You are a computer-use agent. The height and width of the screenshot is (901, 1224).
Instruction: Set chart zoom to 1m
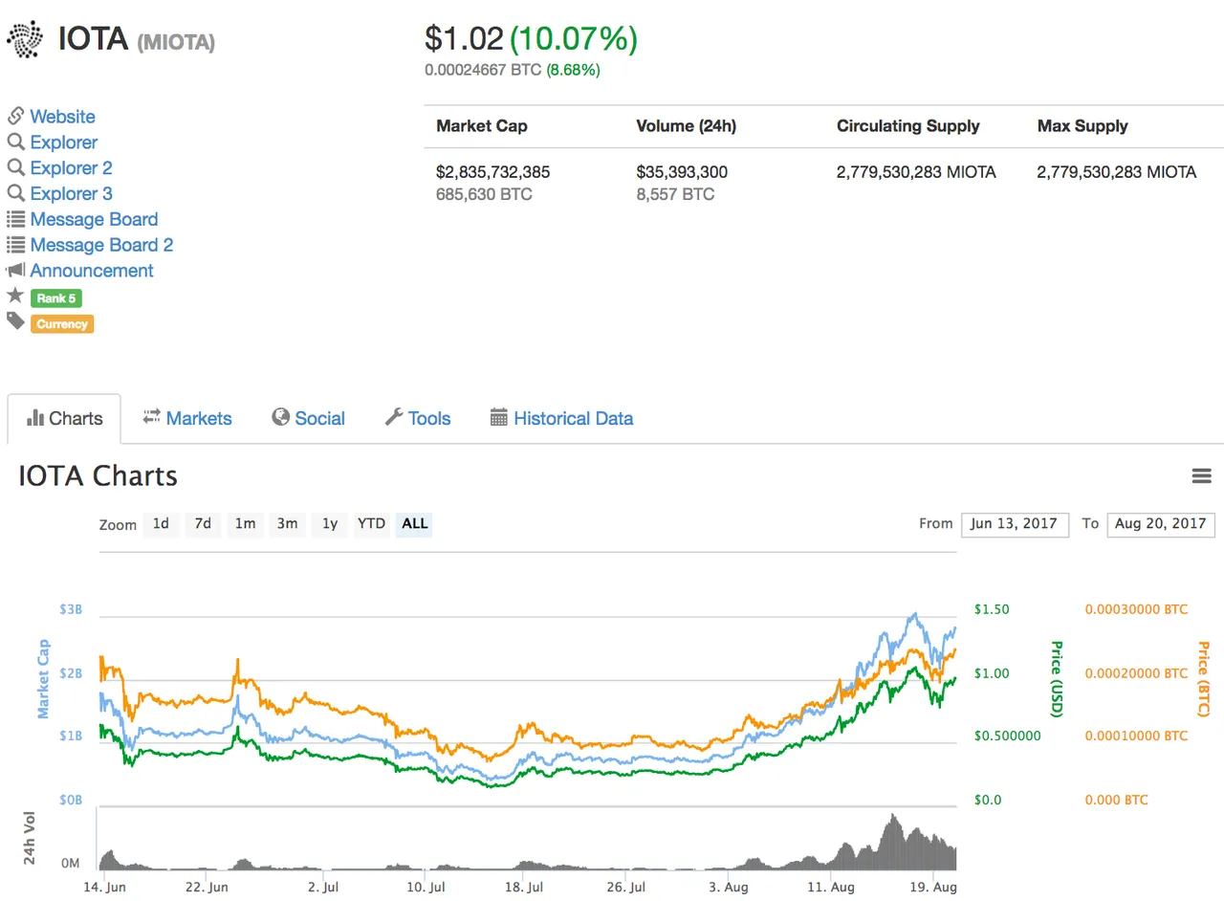[245, 524]
